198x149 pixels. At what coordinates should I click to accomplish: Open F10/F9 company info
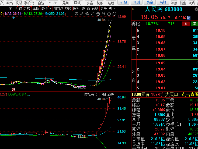pyautogui.click(x=53, y=3)
